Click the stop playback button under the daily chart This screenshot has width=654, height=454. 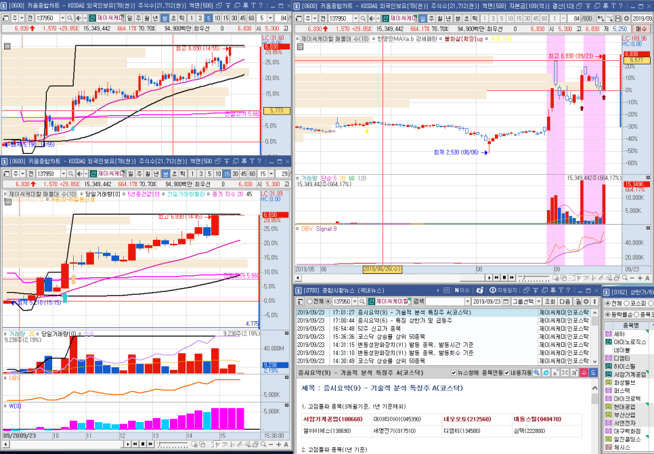[504, 278]
